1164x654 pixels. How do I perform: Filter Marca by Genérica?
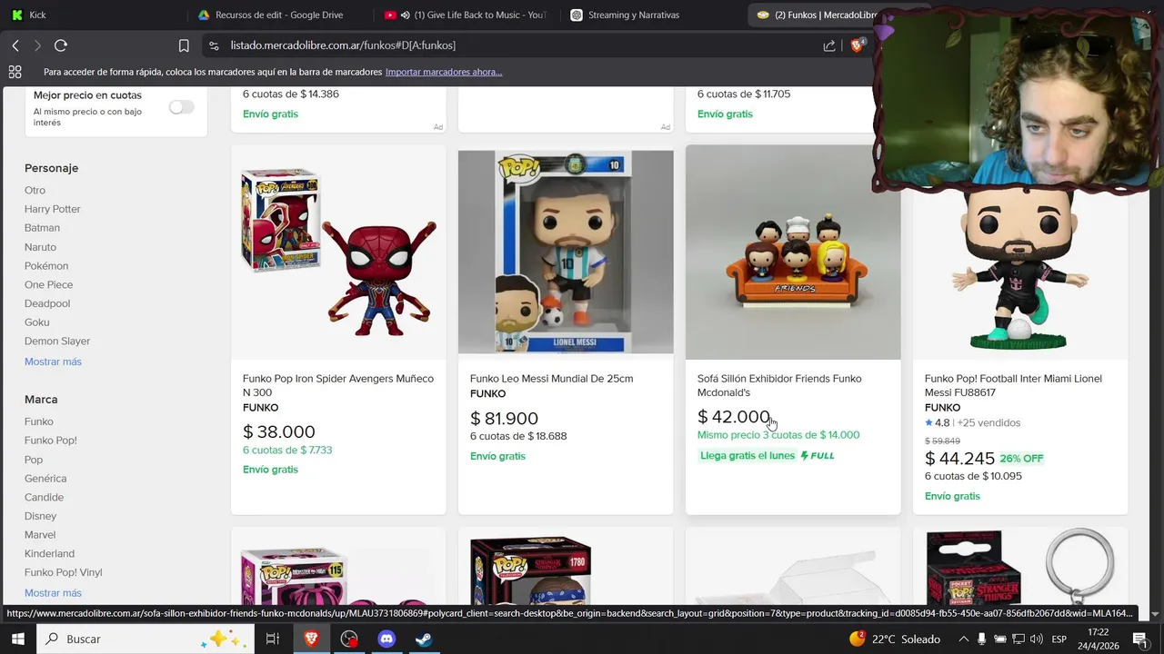coord(45,479)
